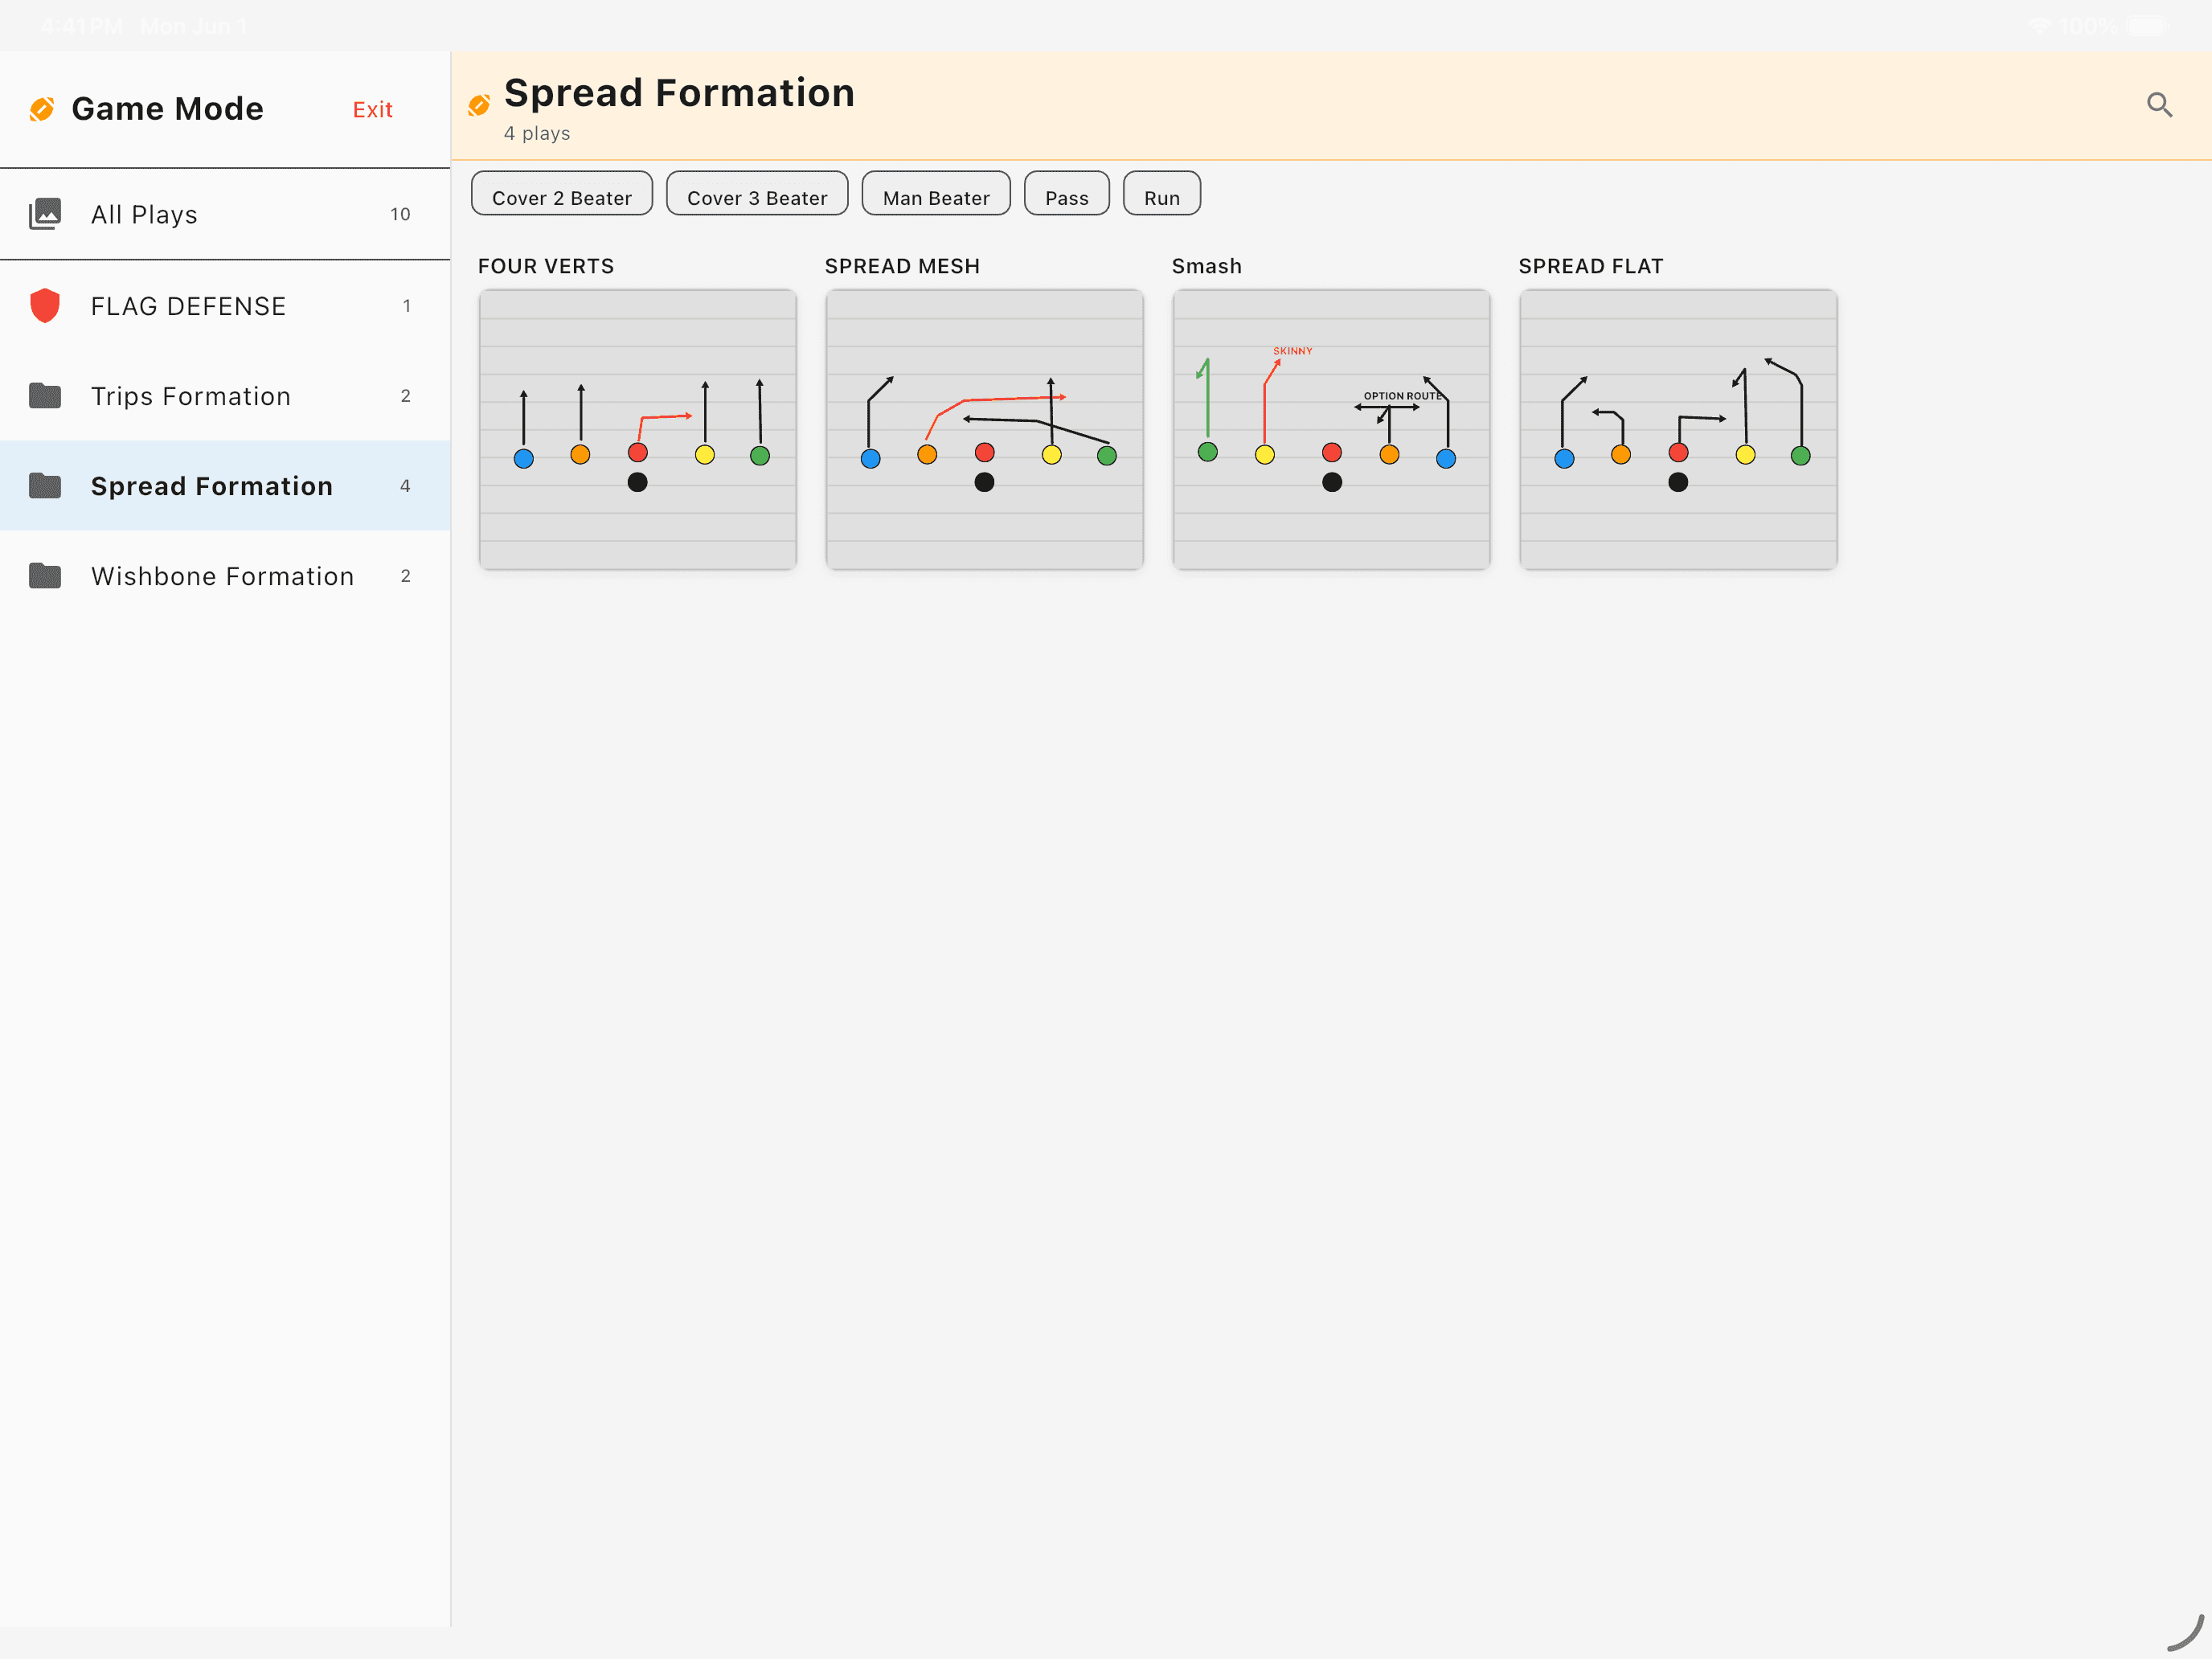The width and height of the screenshot is (2212, 1659).
Task: Click the red shield FLAG DEFENSE icon
Action: tap(45, 306)
